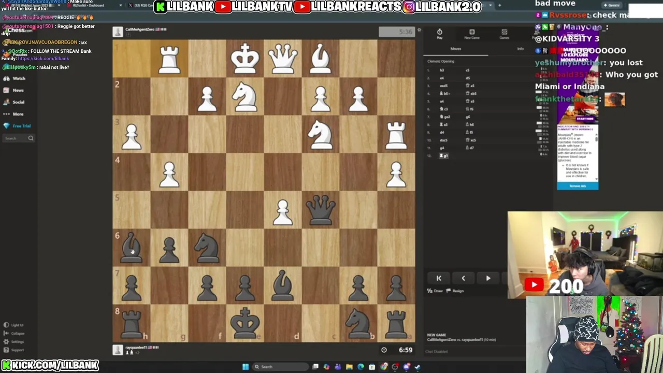Open a new browser tab
The image size is (663, 373).
click(x=499, y=5)
